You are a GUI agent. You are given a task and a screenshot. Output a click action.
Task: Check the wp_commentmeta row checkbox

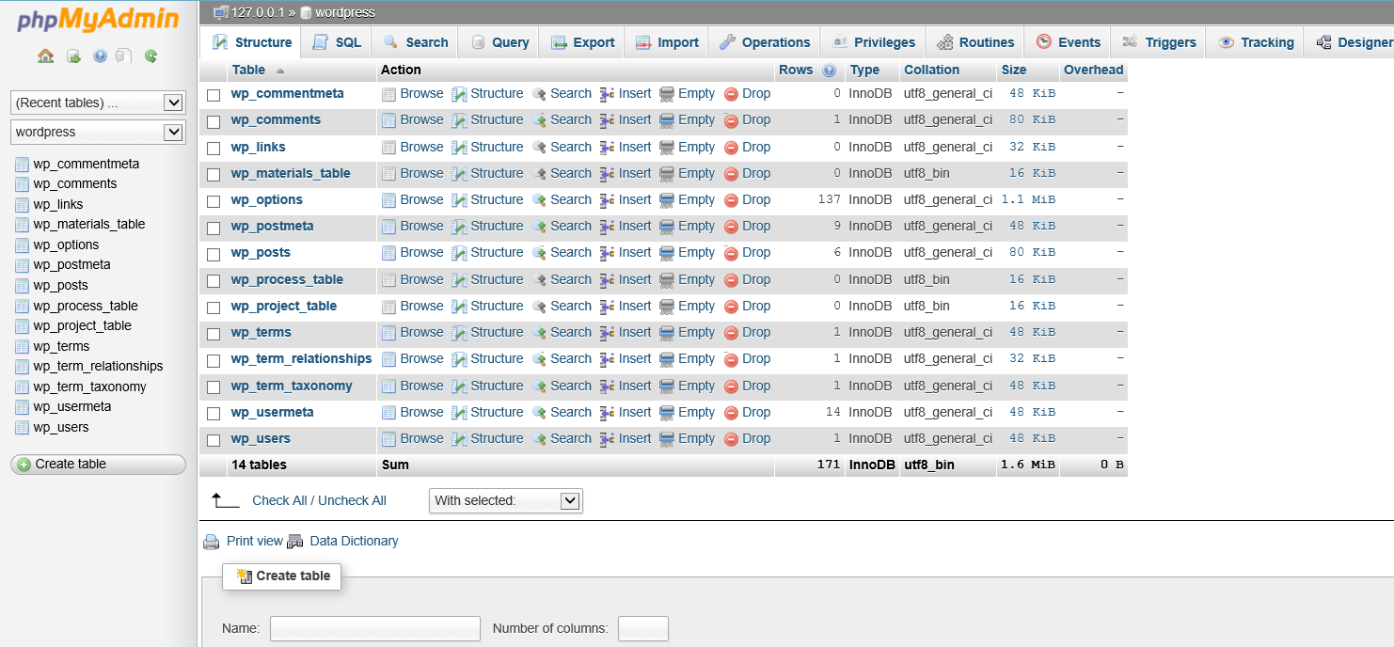coord(214,95)
